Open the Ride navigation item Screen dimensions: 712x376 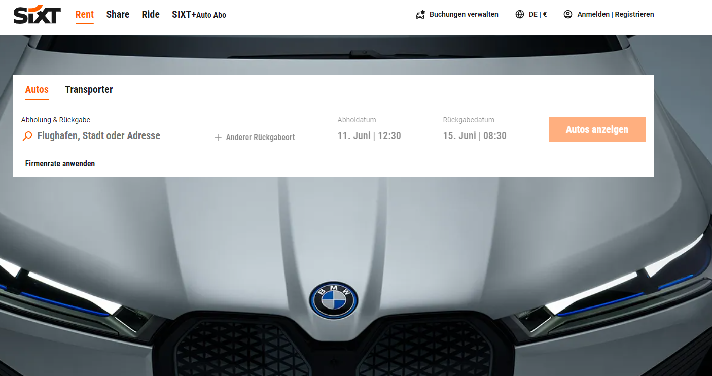tap(151, 15)
